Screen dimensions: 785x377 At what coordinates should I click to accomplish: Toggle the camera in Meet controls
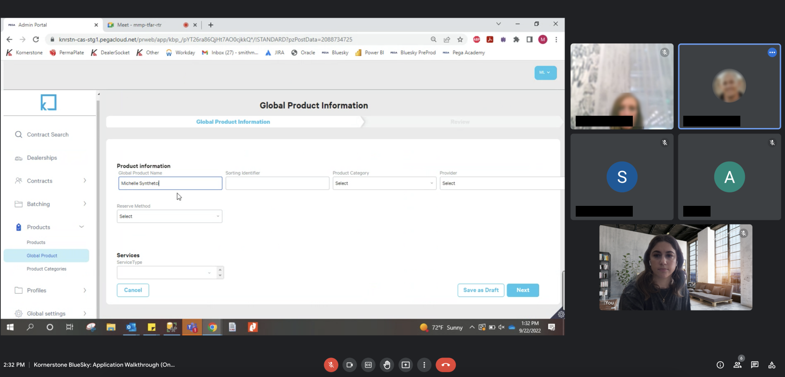point(349,365)
